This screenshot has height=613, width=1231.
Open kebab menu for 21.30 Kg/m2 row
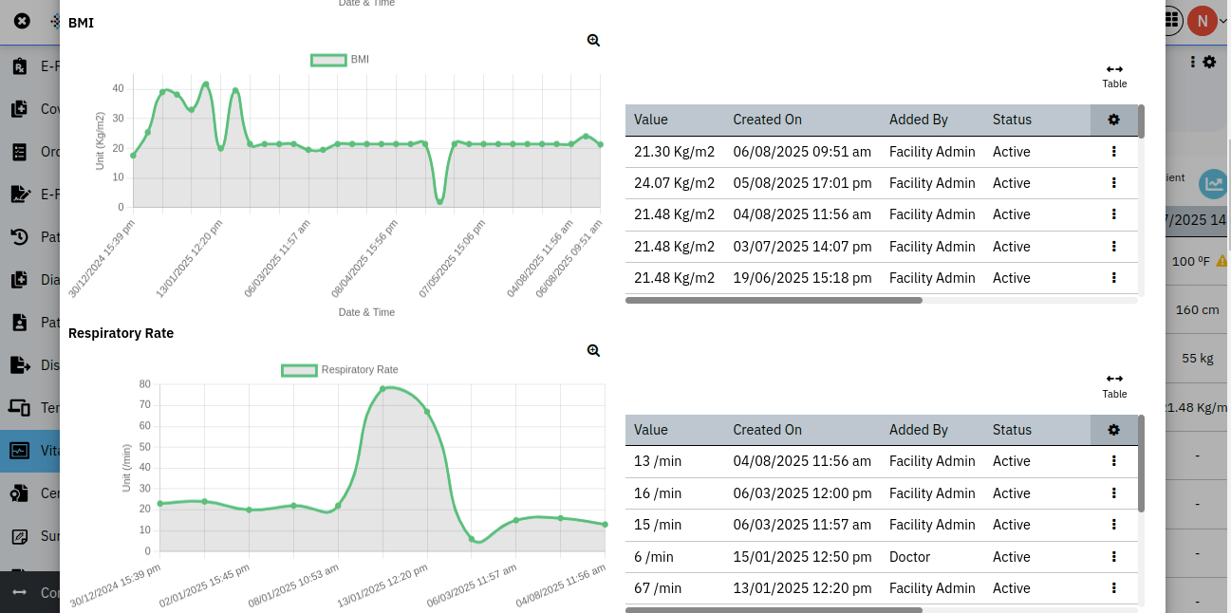(1113, 151)
